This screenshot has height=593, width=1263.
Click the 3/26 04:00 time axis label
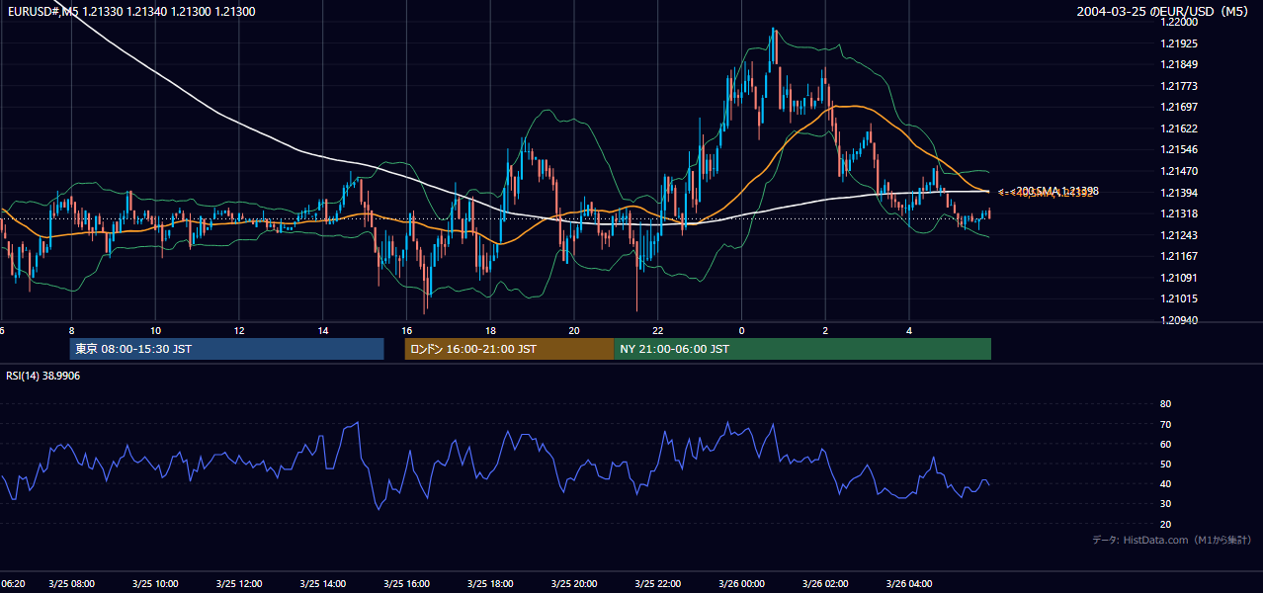(x=910, y=583)
